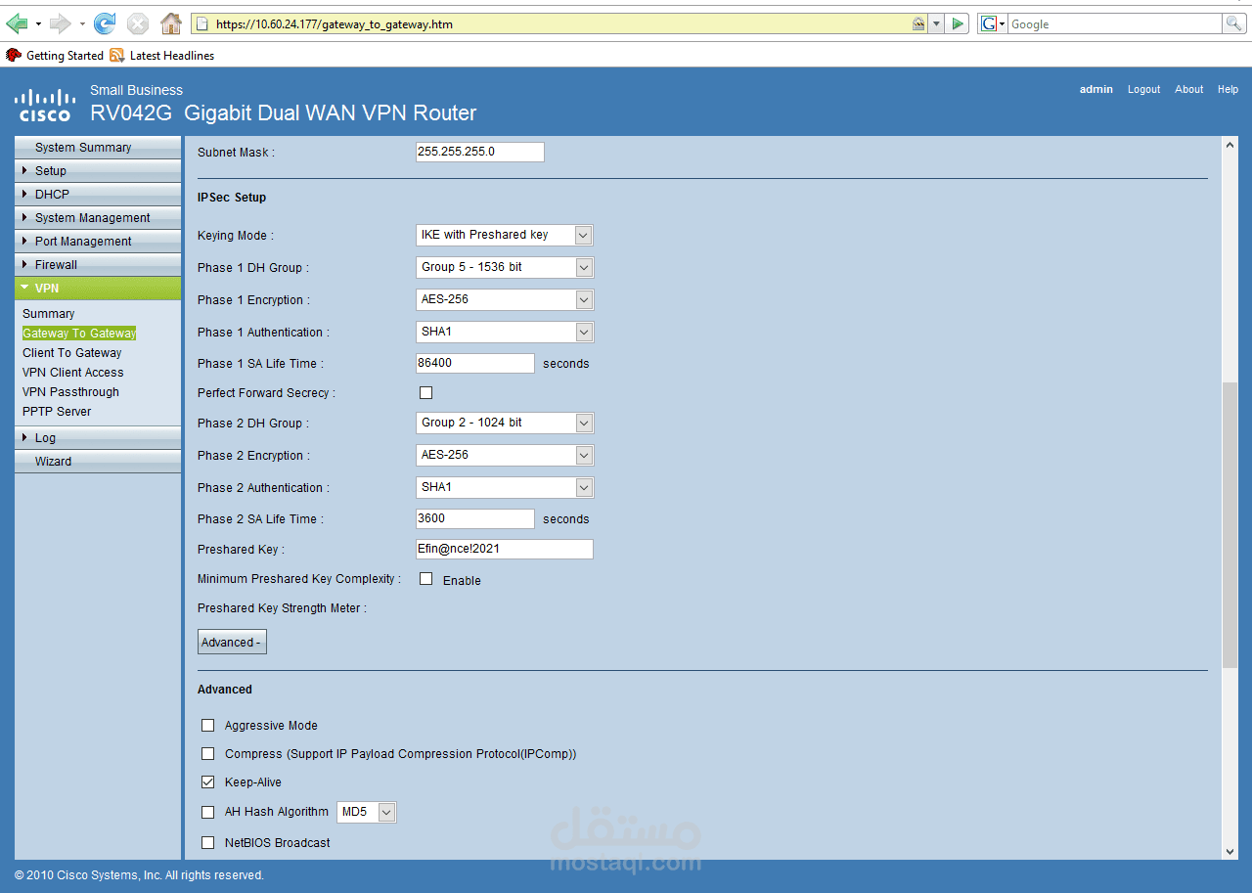Go to browser Home icon

170,23
